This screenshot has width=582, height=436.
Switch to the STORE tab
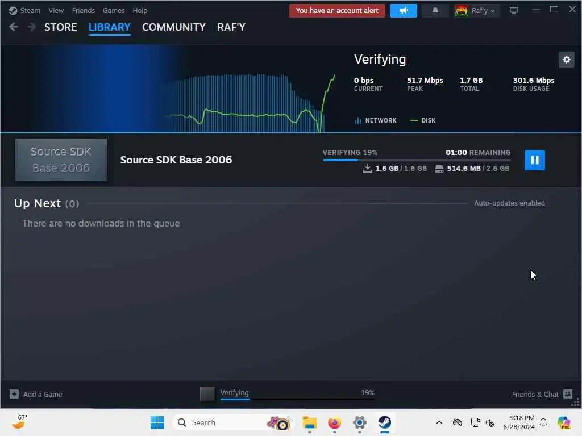point(60,27)
